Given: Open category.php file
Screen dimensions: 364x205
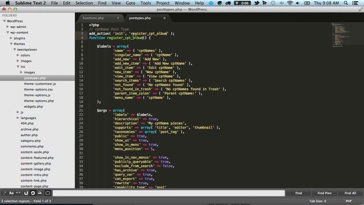Looking at the screenshot, I should 31,141.
